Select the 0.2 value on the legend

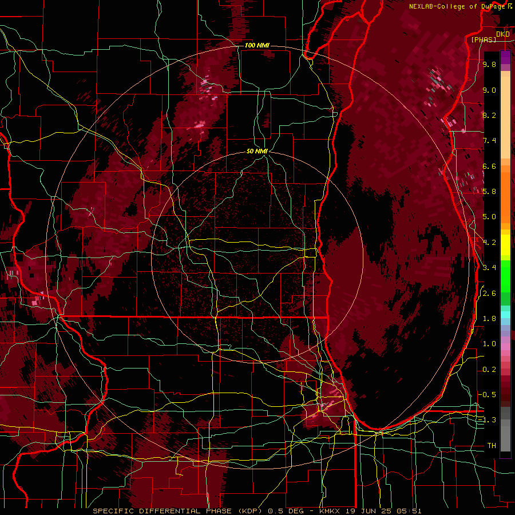(x=489, y=370)
